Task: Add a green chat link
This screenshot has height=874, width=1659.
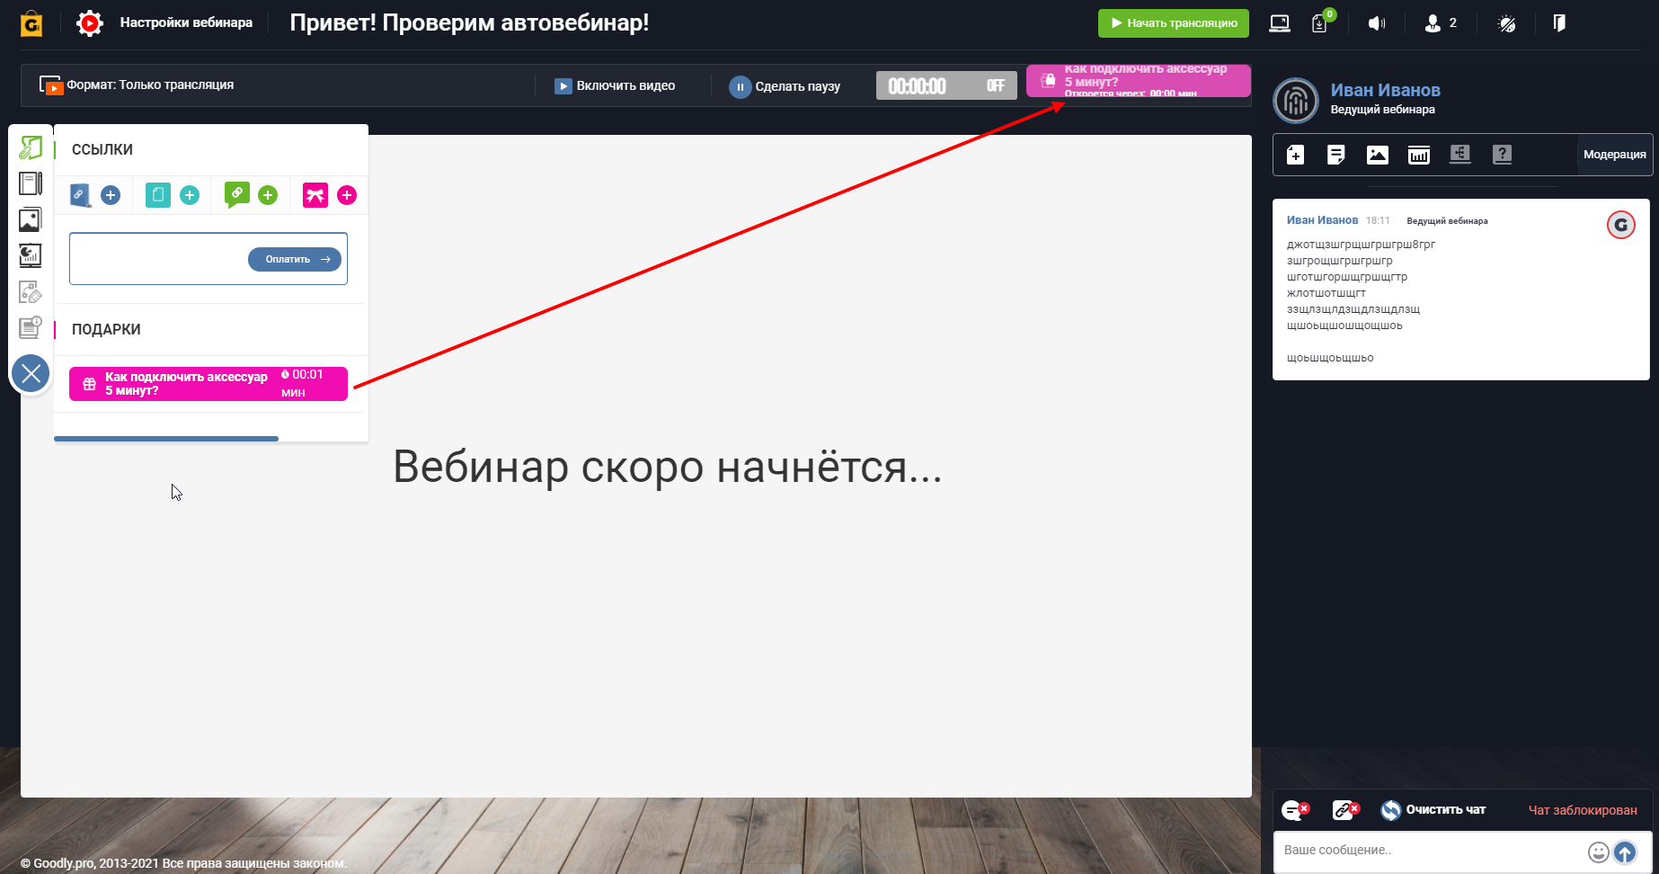Action: coord(268,195)
